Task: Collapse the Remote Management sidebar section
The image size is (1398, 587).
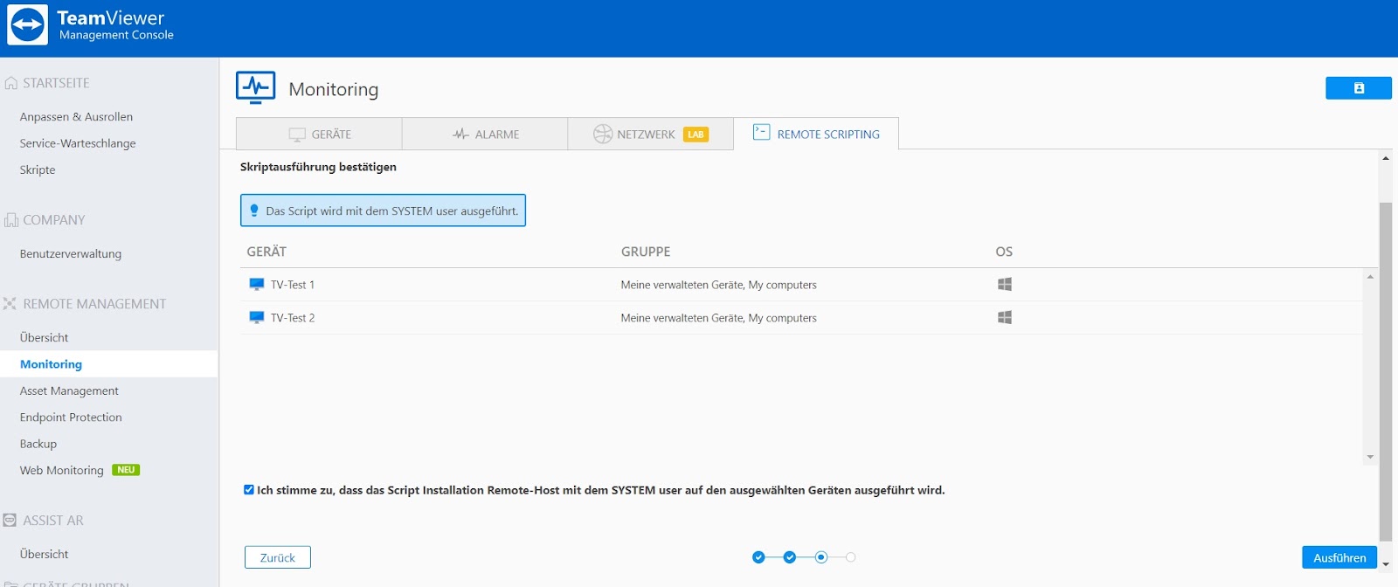Action: pyautogui.click(x=93, y=304)
